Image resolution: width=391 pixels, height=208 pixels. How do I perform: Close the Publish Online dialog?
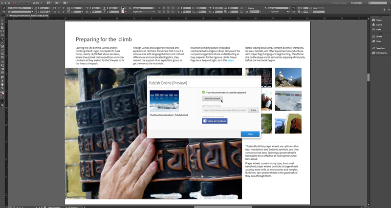250,134
